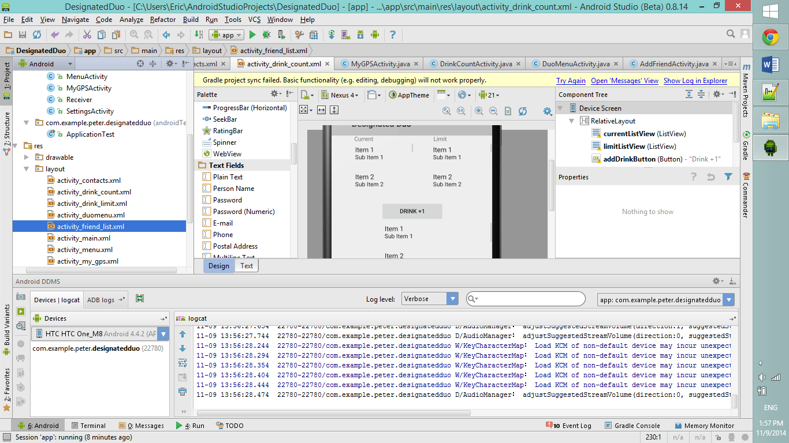Toggle fit width in layout designer
Image resolution: width=789 pixels, height=443 pixels.
pos(322,110)
